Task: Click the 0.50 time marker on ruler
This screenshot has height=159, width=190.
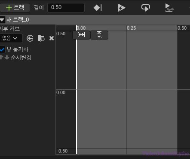Action: [x=182, y=28]
